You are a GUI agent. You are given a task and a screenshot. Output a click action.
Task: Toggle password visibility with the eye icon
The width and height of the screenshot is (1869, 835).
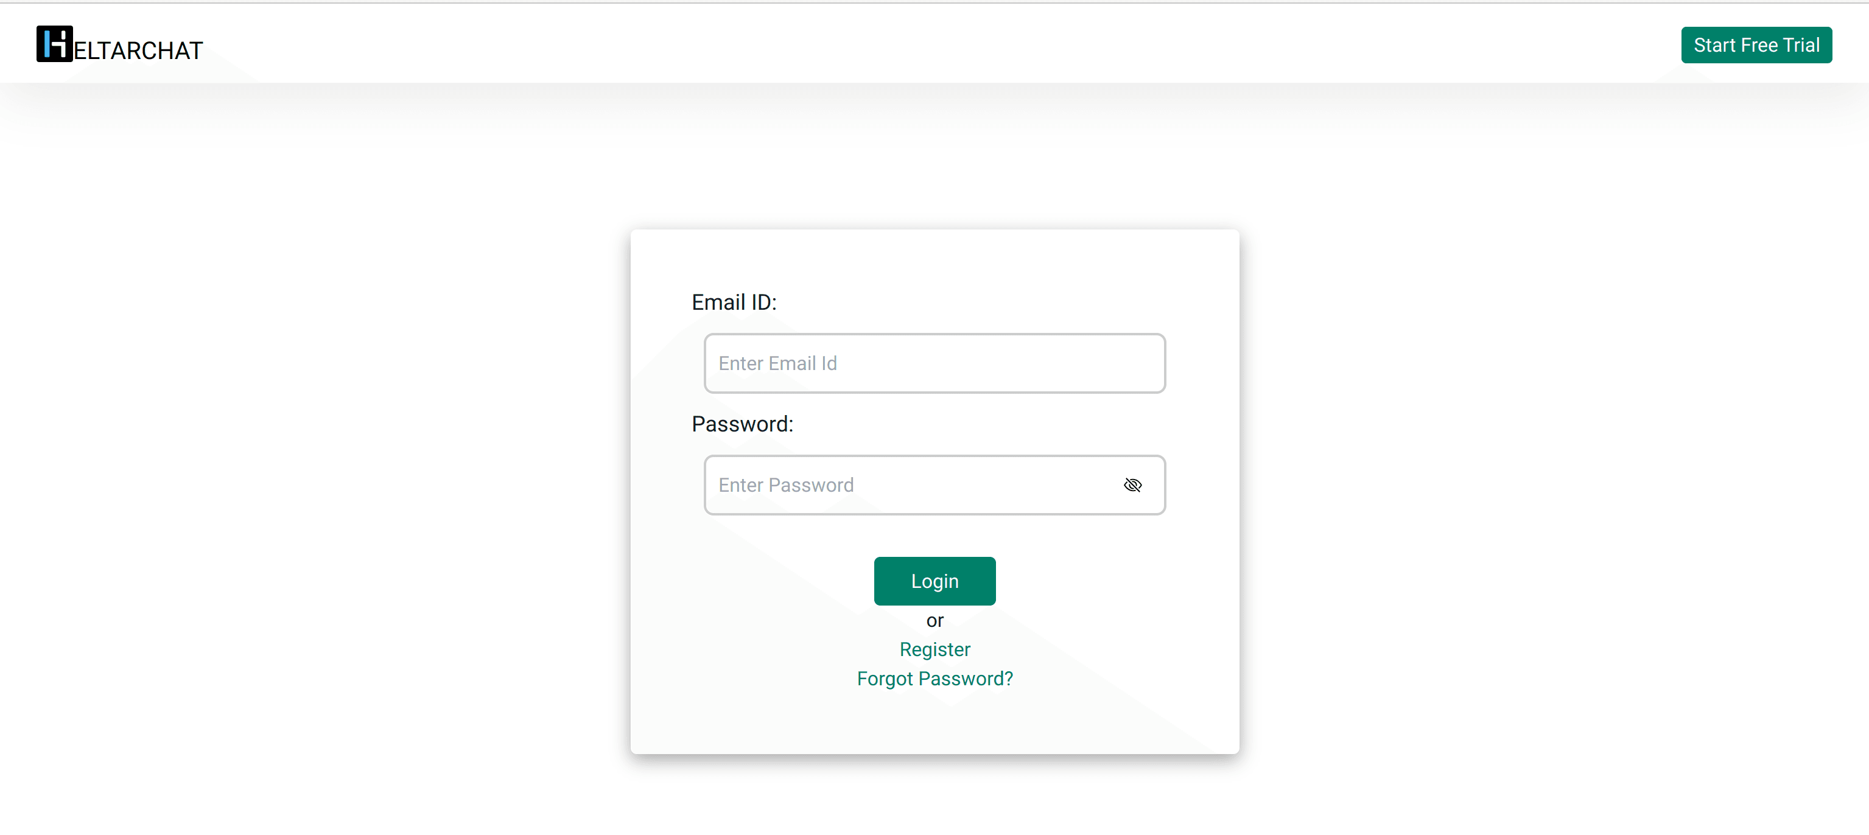pos(1132,484)
